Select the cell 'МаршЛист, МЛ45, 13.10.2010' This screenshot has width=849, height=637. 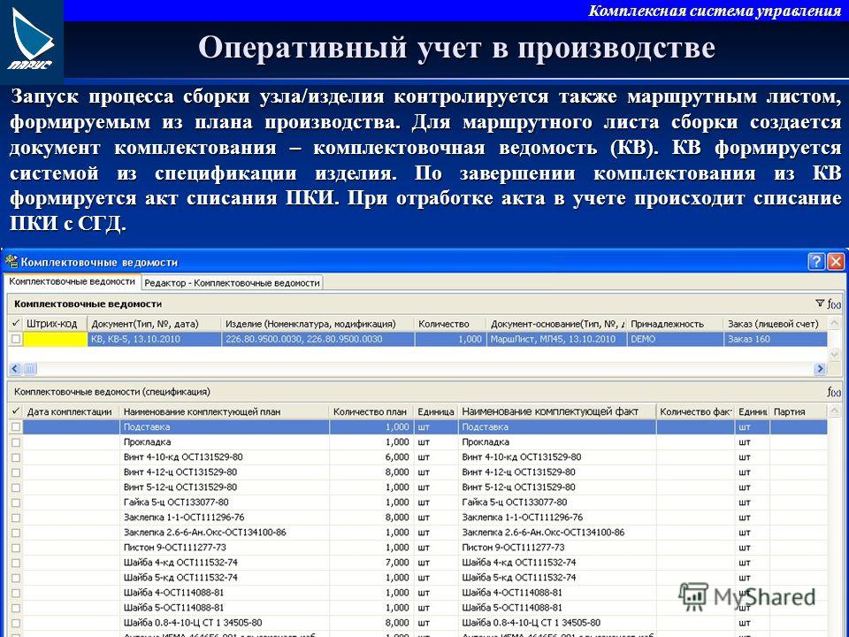[556, 339]
